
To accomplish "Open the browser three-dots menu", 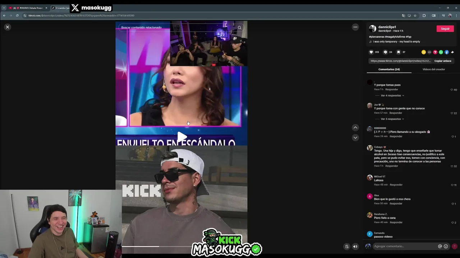I will click(x=456, y=15).
